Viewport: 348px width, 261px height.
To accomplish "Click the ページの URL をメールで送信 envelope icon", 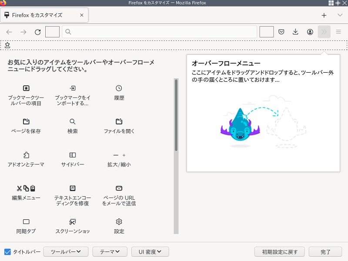I will pyautogui.click(x=119, y=188).
